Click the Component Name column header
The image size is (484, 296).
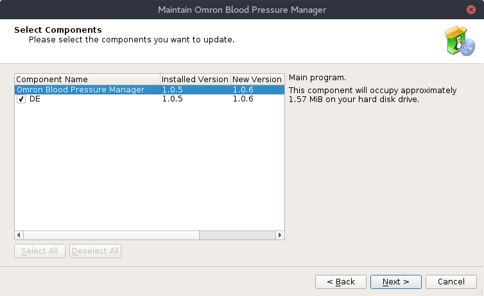point(87,80)
